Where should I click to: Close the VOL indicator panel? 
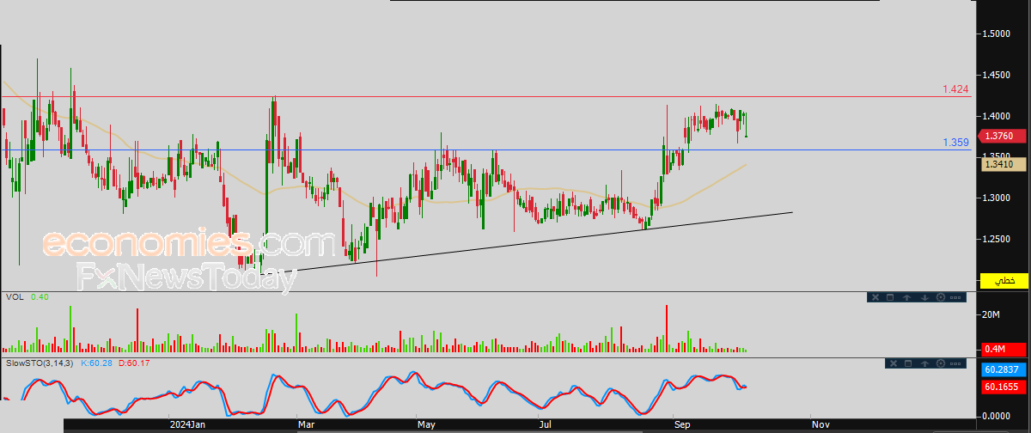click(875, 297)
